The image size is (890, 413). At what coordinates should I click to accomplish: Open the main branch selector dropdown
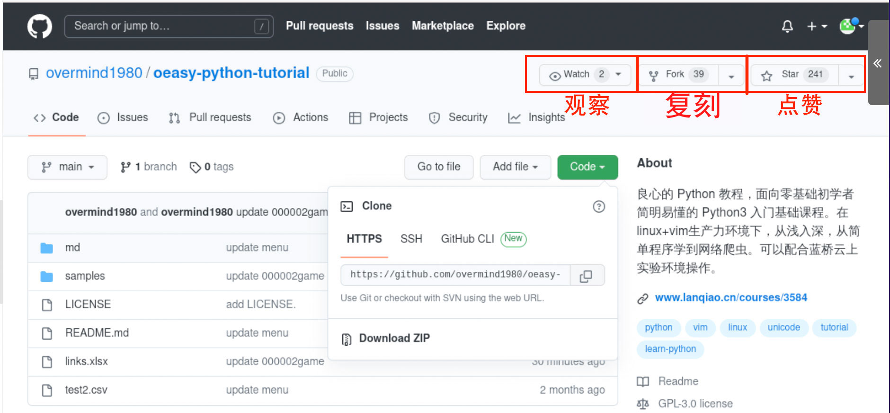click(x=67, y=167)
